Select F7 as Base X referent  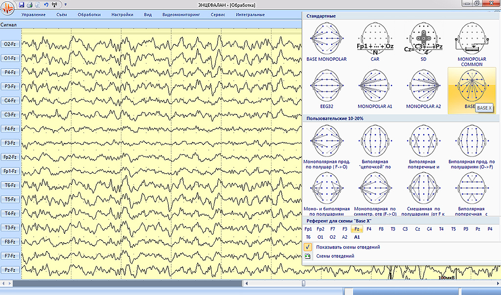(333, 229)
